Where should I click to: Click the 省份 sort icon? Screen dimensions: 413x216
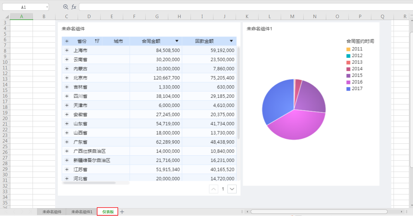click(97, 41)
